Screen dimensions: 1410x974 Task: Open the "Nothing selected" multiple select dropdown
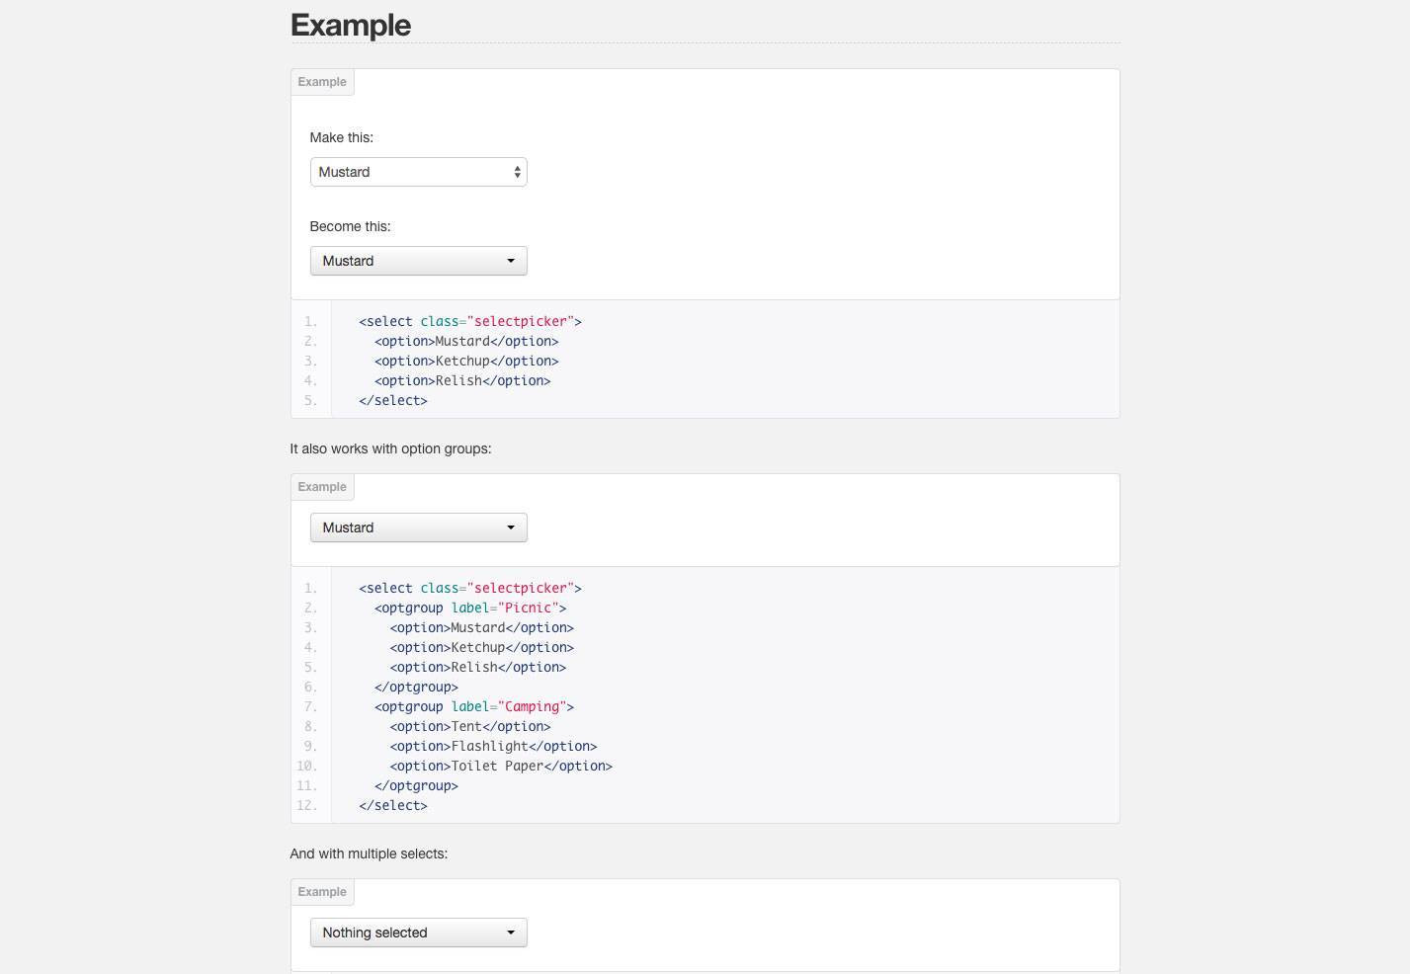coord(418,933)
